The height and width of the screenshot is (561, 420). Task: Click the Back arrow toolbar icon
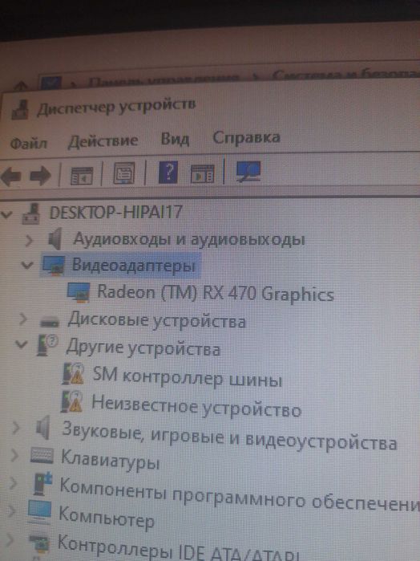[10, 176]
